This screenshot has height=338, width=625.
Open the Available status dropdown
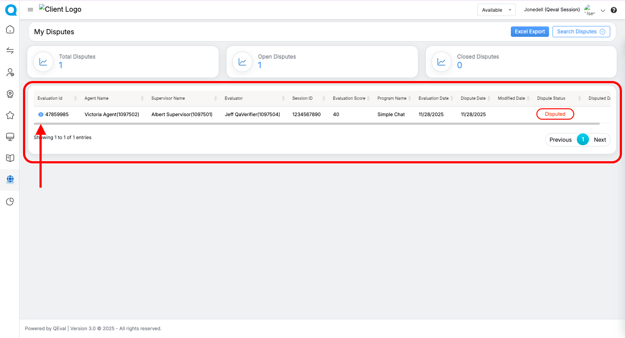click(x=496, y=10)
